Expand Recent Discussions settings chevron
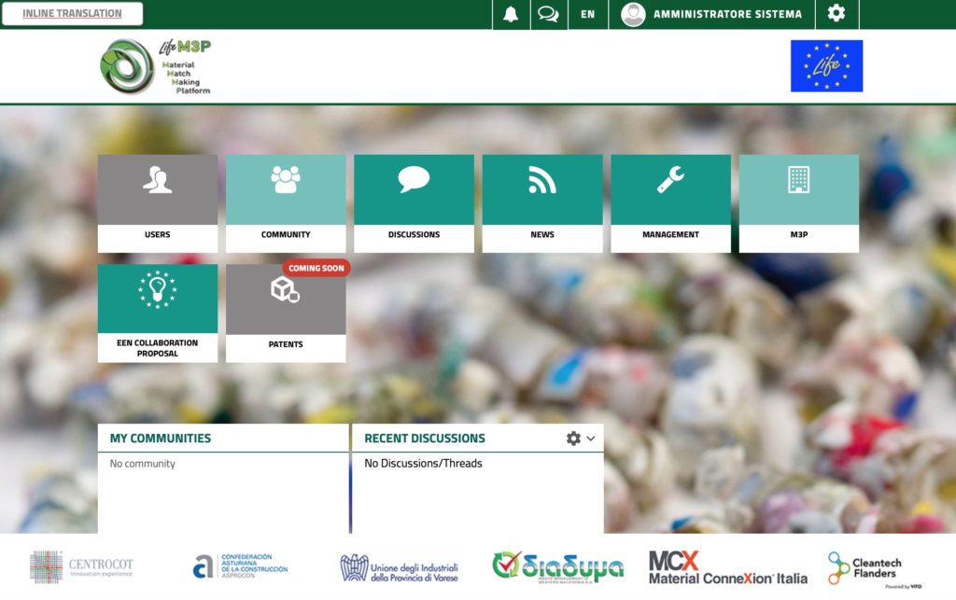 coord(591,439)
